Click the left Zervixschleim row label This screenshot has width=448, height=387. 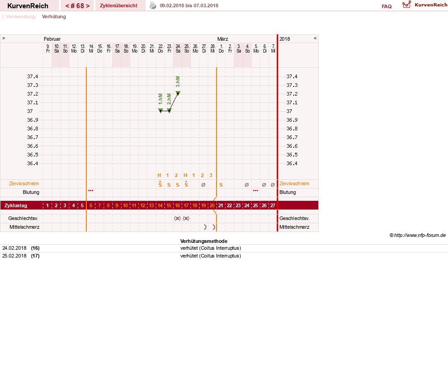point(24,184)
